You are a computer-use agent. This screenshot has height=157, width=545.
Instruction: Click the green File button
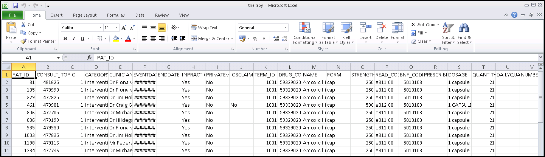[x=12, y=15]
